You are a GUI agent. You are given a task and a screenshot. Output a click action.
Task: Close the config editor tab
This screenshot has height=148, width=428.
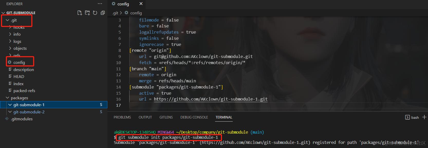(x=141, y=4)
